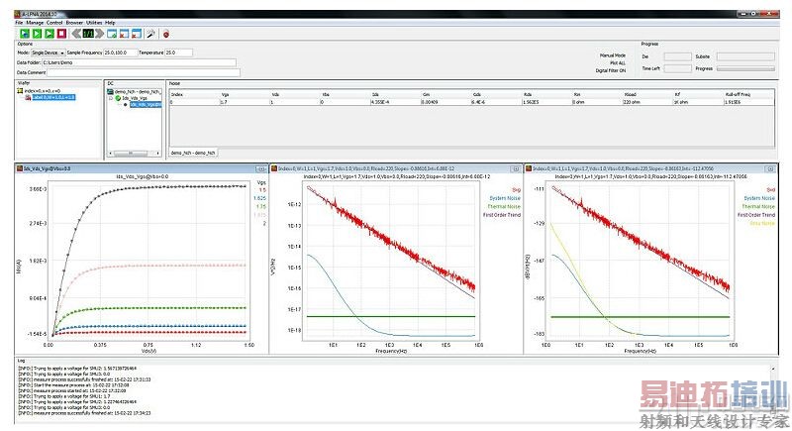Screen dimensions: 792x431
Task: Click DC panel horizontal scrollbar right arrow
Action: click(x=158, y=154)
